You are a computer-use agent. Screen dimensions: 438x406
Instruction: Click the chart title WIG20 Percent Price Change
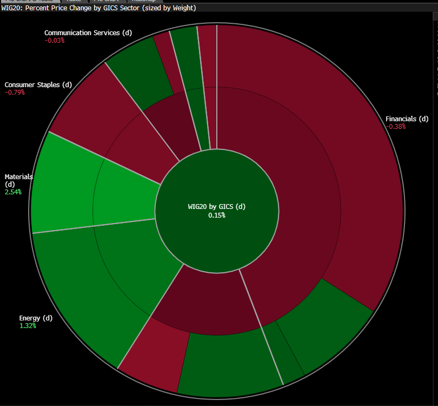point(98,8)
